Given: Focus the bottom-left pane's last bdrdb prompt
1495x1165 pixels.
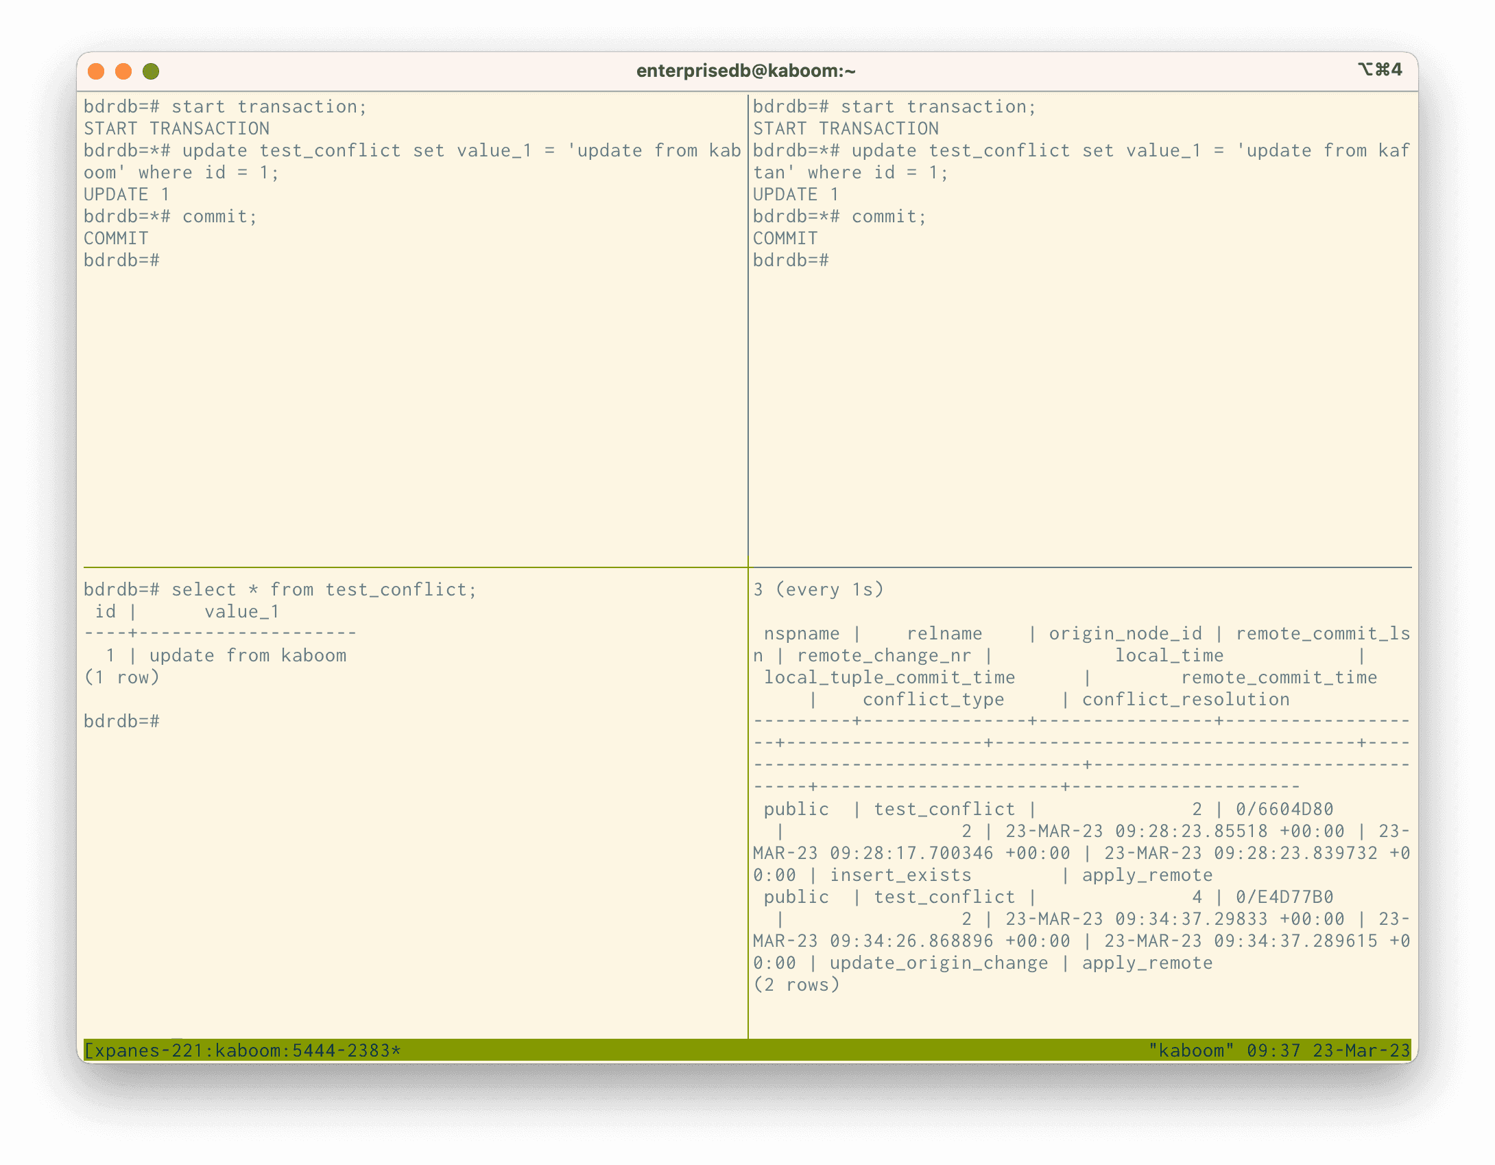Looking at the screenshot, I should 122,721.
